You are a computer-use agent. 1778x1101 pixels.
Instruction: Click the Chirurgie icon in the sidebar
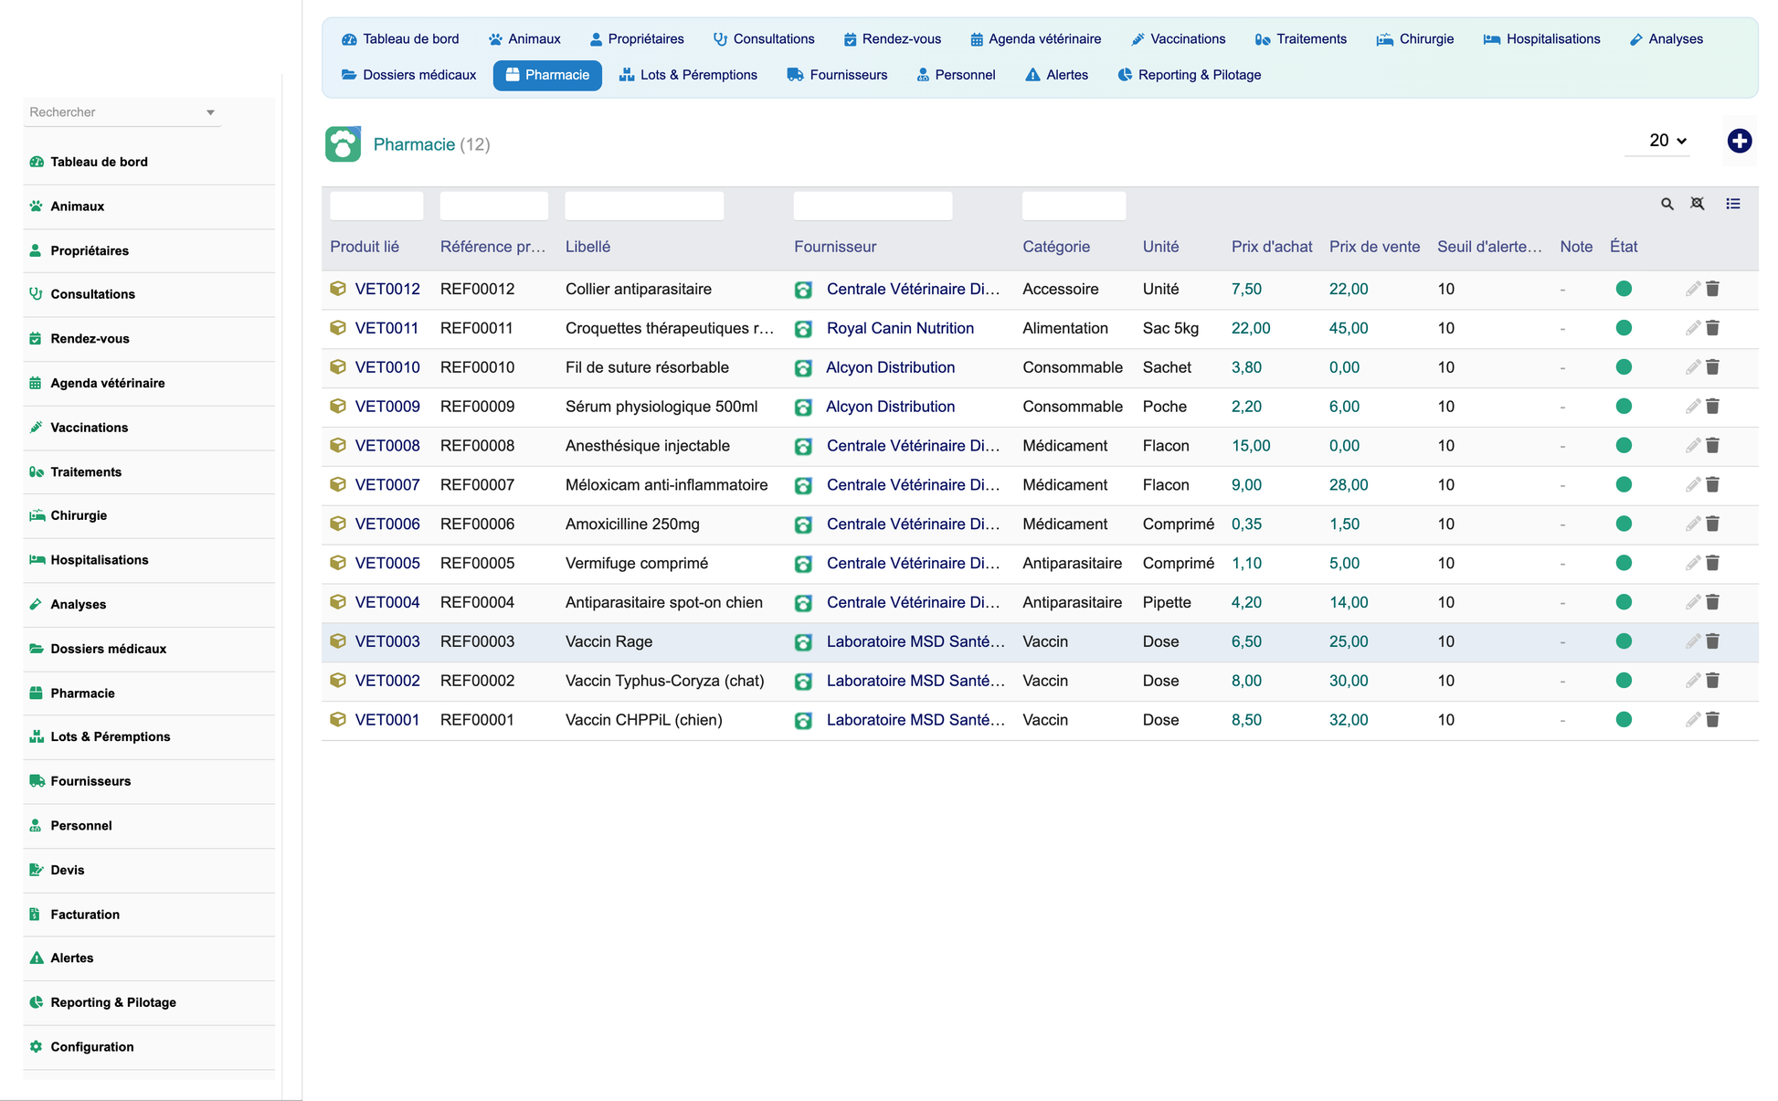tap(37, 515)
